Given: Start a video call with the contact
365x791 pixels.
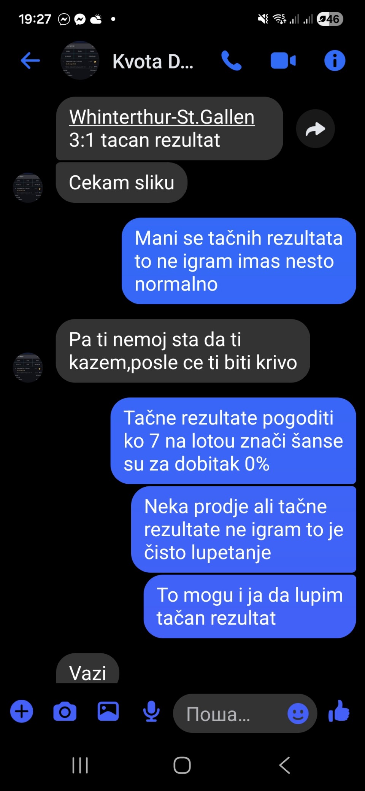Looking at the screenshot, I should 283,61.
